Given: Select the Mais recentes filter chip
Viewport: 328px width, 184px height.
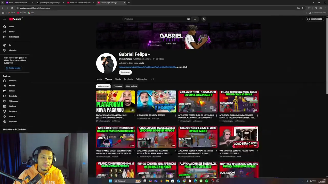Looking at the screenshot, I should (103, 86).
